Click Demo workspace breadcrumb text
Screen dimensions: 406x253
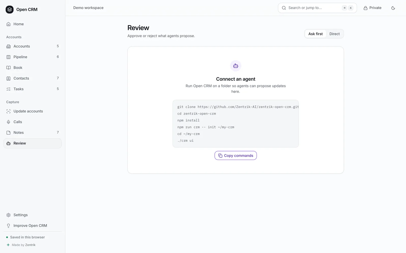click(x=88, y=8)
